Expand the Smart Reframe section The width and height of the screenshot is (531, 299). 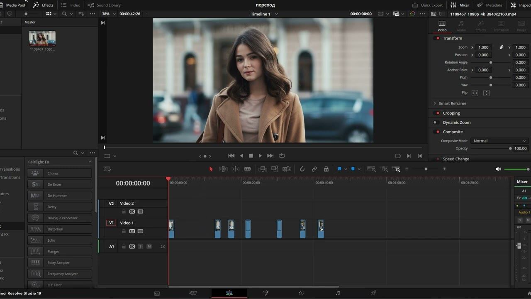[435, 103]
